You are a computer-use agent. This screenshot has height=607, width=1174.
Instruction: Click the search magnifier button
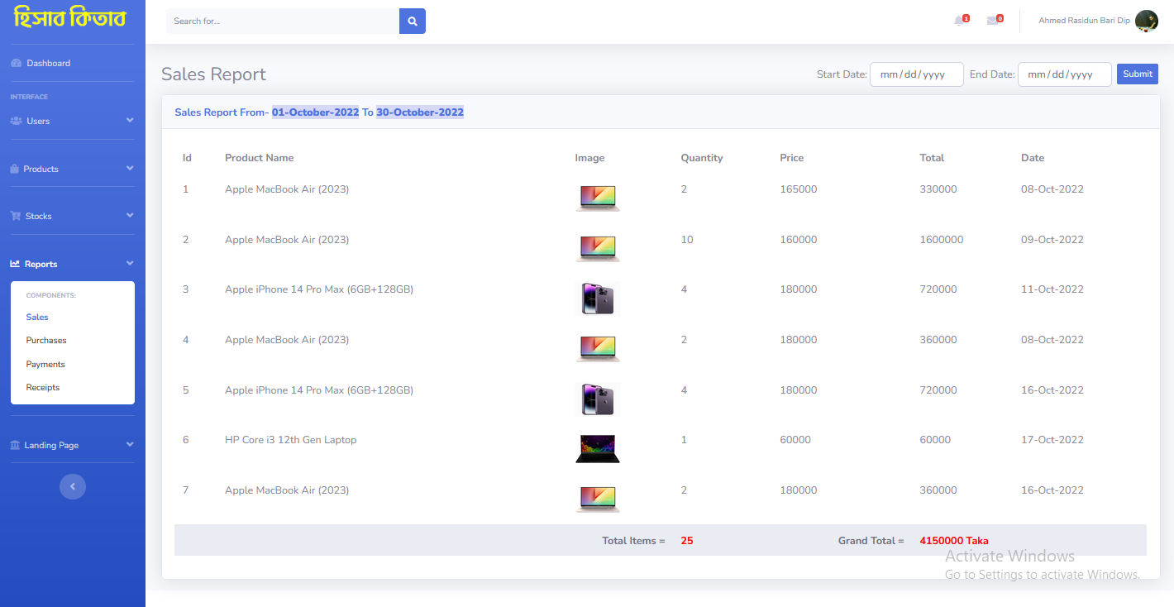(x=412, y=21)
